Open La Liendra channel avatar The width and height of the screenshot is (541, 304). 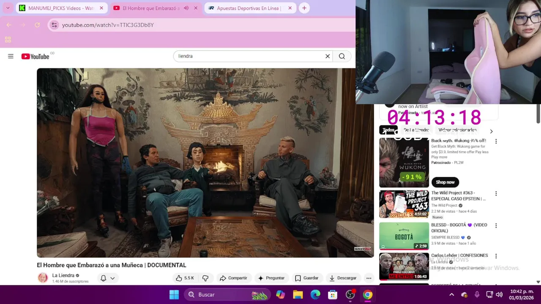click(x=43, y=278)
